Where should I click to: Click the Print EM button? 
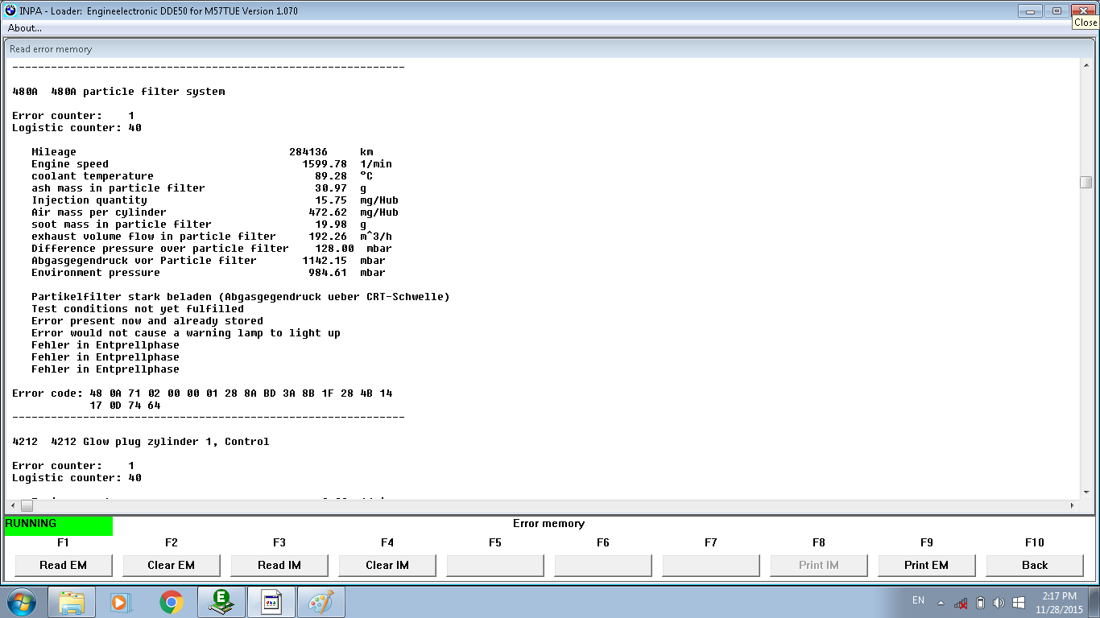point(926,565)
